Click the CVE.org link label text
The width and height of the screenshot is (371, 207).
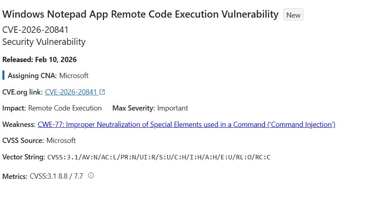pos(22,92)
